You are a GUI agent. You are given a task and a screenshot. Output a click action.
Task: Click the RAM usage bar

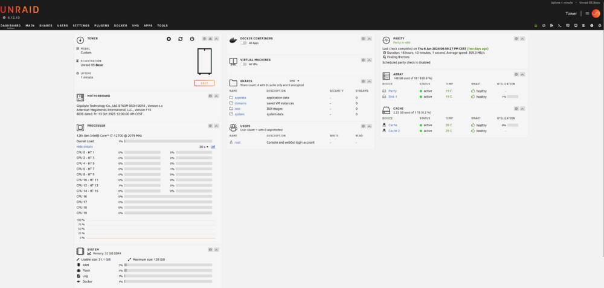point(168,265)
